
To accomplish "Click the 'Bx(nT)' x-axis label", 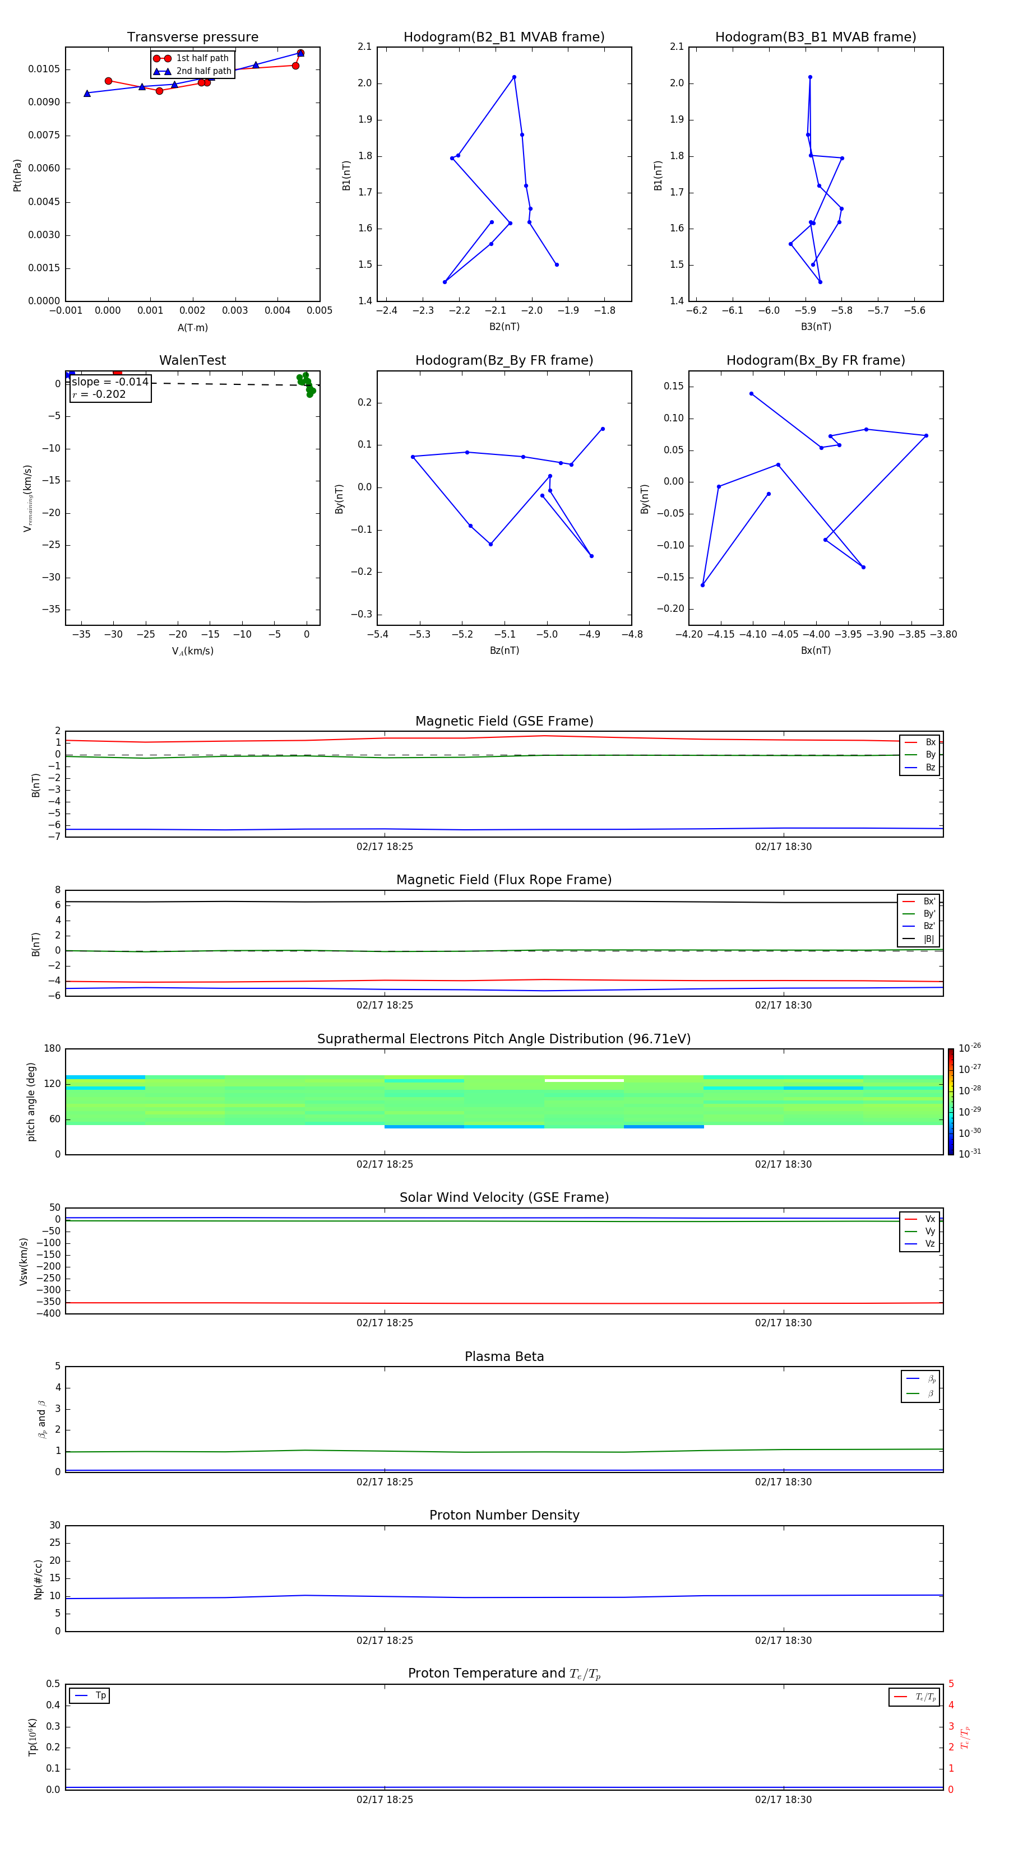I will coord(816,651).
